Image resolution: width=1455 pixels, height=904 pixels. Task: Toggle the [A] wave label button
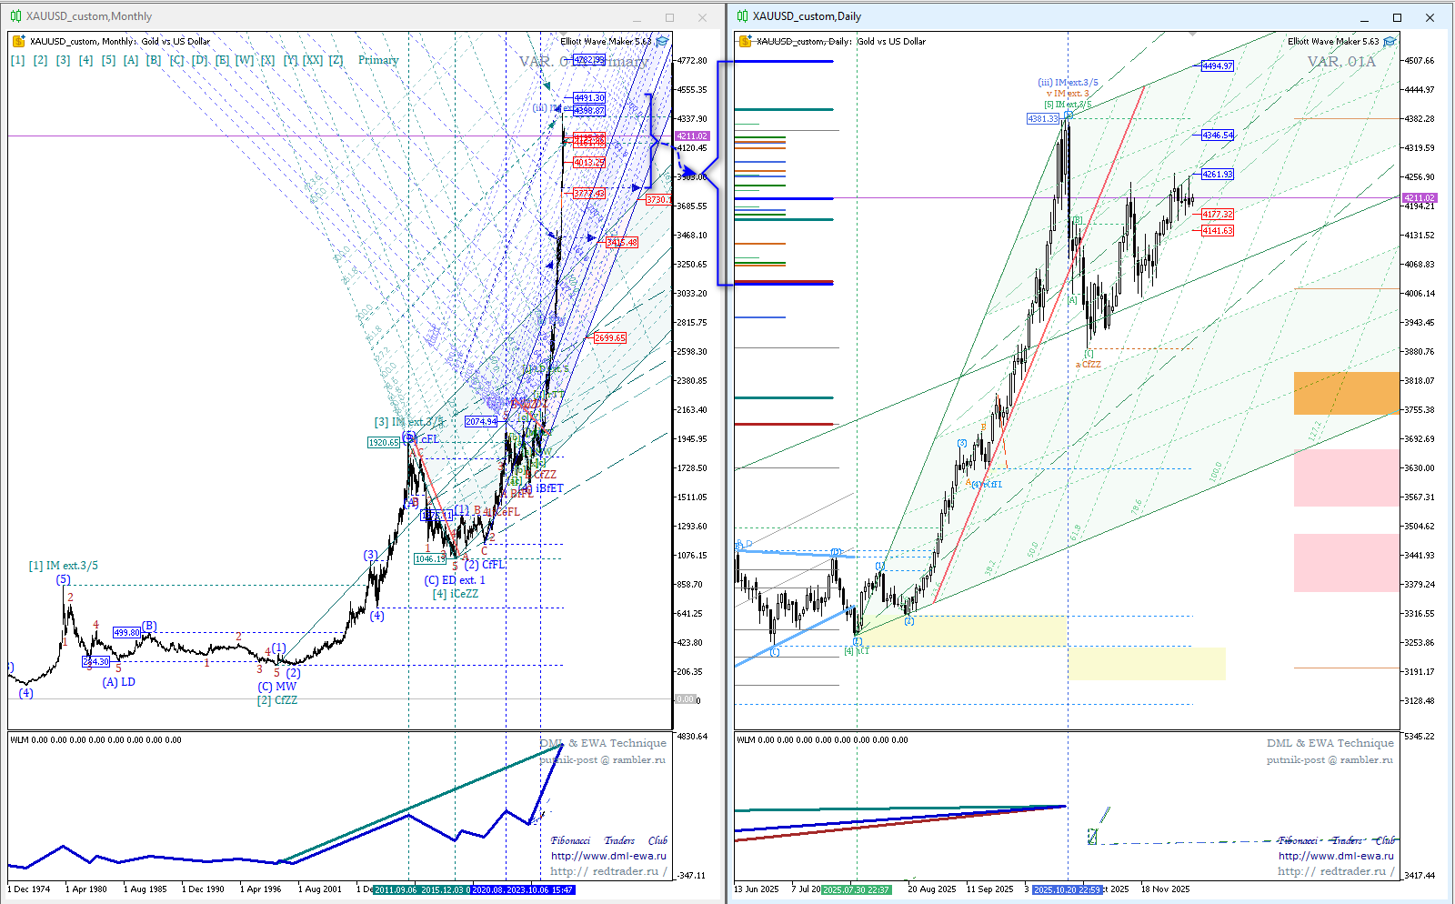131,60
